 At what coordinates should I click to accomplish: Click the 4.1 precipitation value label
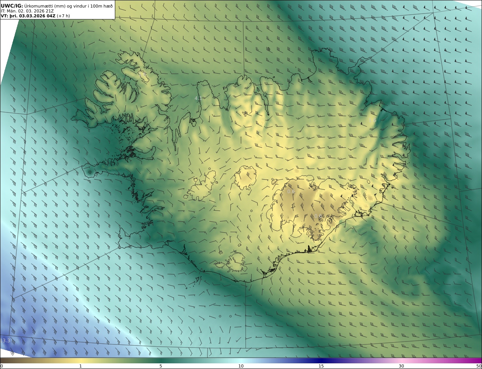point(198,98)
